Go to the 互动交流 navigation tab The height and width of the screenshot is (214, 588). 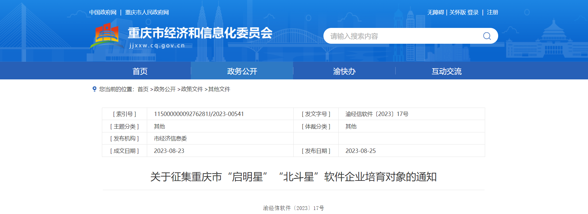tap(446, 71)
